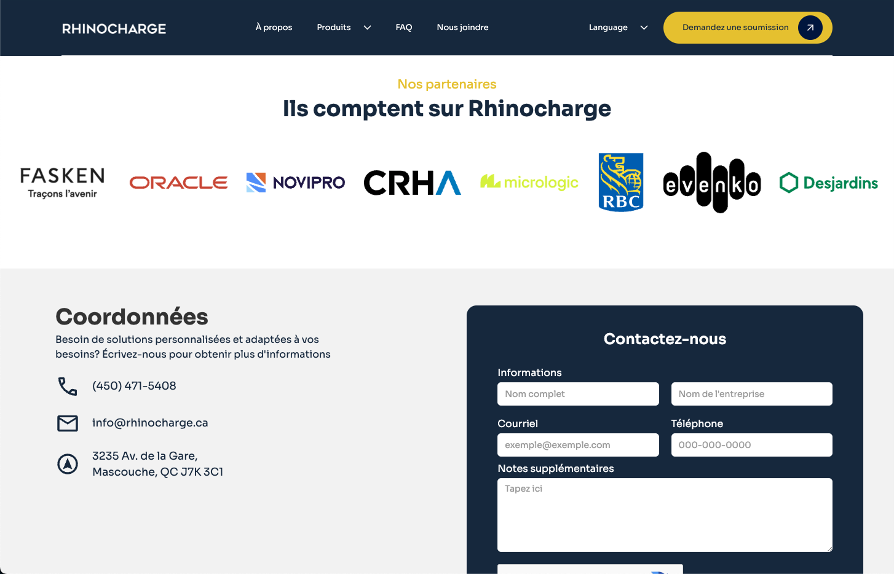This screenshot has width=894, height=574.
Task: Open the Produits menu
Action: click(x=334, y=27)
